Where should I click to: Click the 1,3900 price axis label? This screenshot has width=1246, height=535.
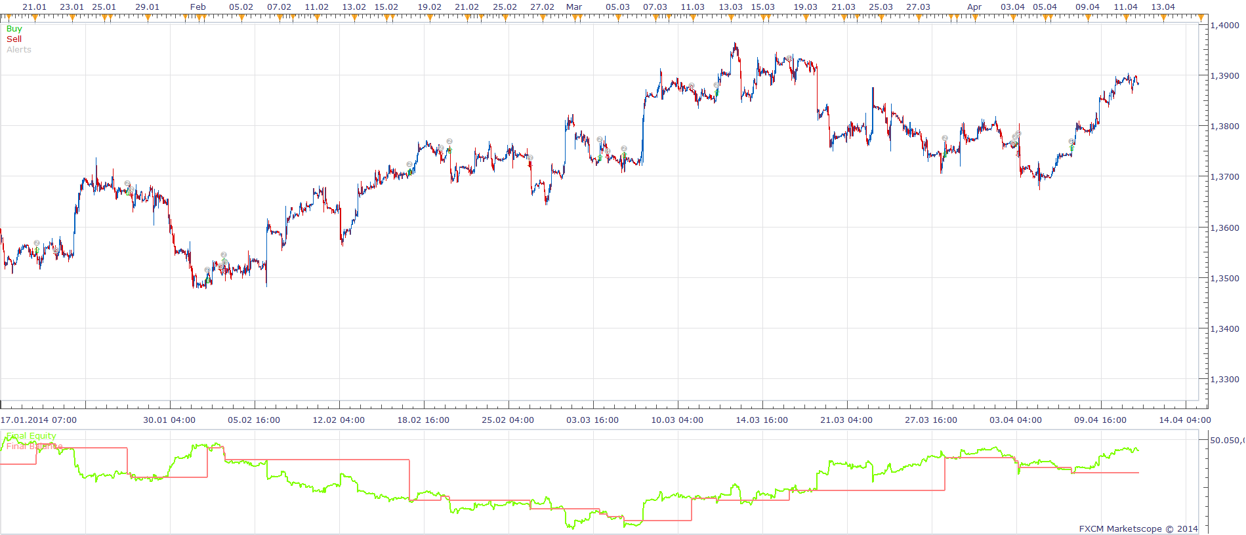point(1225,76)
